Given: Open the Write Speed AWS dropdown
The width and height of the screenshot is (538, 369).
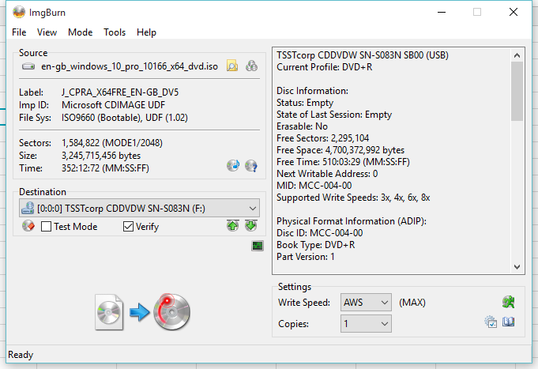Looking at the screenshot, I should pos(366,303).
